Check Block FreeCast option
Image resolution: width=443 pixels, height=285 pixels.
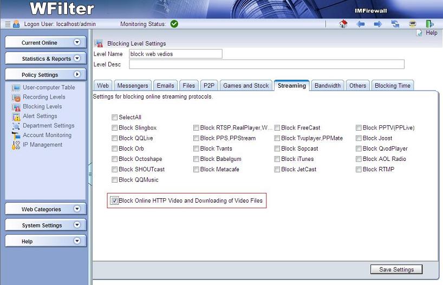(x=277, y=127)
